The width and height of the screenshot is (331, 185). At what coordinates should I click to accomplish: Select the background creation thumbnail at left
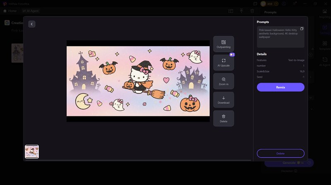(17, 53)
